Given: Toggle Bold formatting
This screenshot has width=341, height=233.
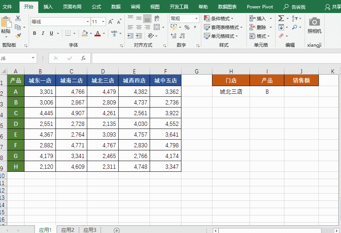Looking at the screenshot, I should (34, 33).
